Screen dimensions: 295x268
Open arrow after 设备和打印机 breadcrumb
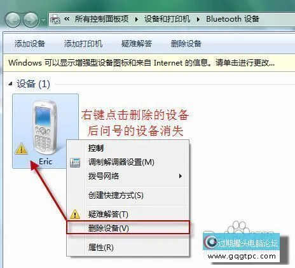coord(198,19)
